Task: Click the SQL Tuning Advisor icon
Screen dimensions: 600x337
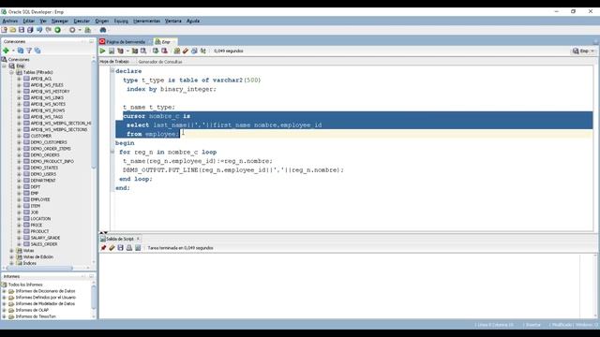Action: 143,51
